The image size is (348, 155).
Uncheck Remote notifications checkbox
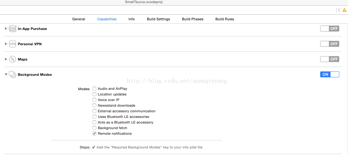click(94, 133)
